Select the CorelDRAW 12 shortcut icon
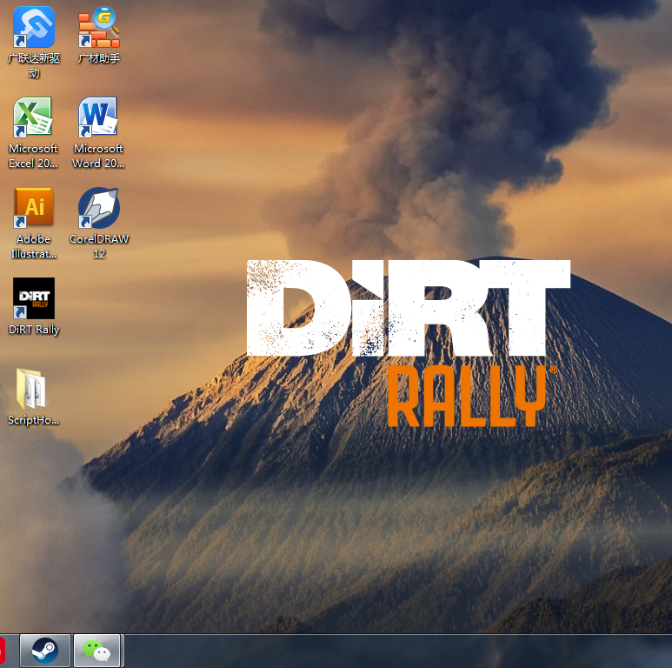Screen dimensions: 672x668 pyautogui.click(x=99, y=208)
